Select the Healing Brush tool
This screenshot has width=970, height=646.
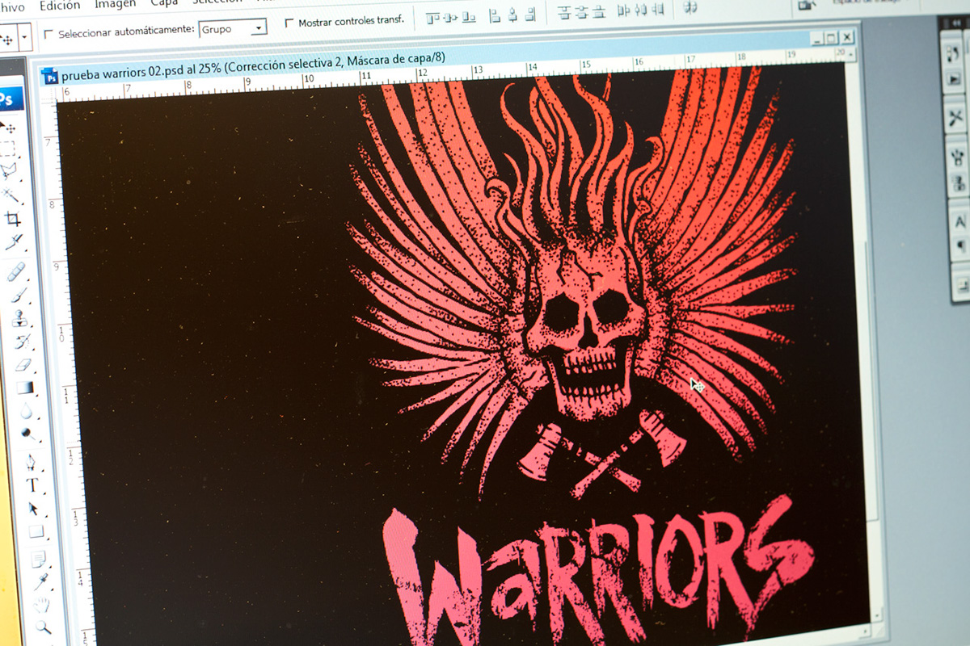[x=16, y=271]
